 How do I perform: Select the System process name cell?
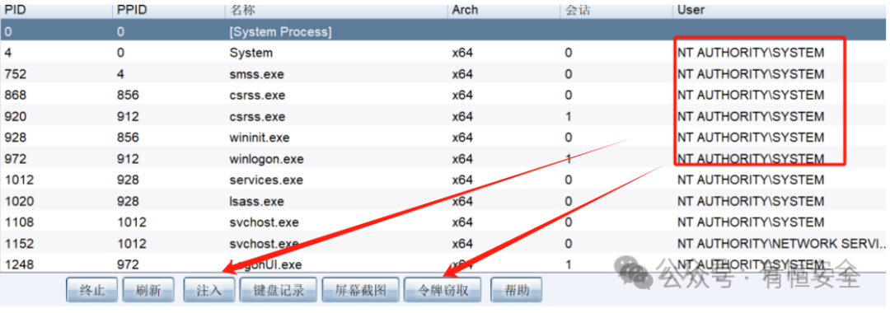point(251,54)
